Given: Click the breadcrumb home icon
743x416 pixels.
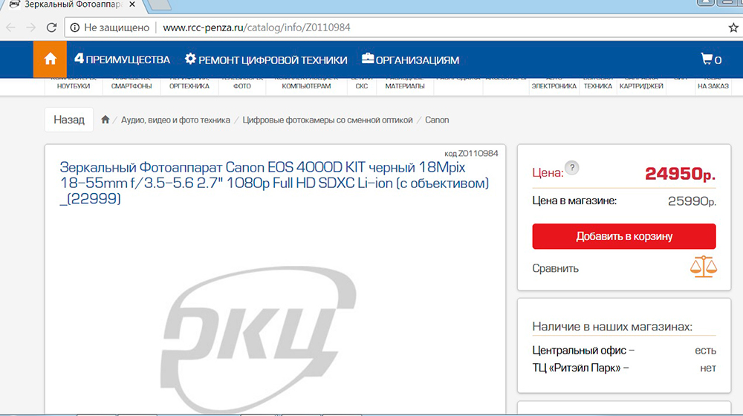Looking at the screenshot, I should pyautogui.click(x=106, y=120).
